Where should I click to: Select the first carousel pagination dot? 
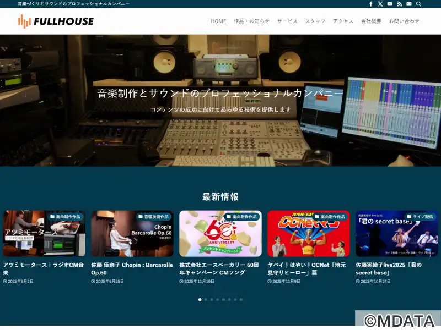pyautogui.click(x=200, y=300)
